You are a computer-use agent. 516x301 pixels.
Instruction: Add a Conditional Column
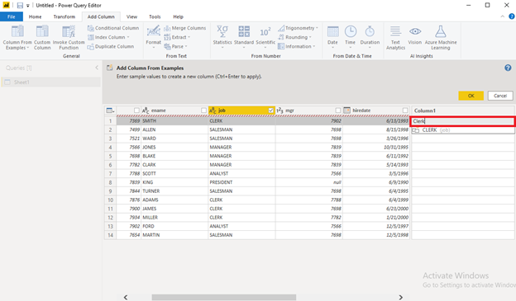coord(113,28)
